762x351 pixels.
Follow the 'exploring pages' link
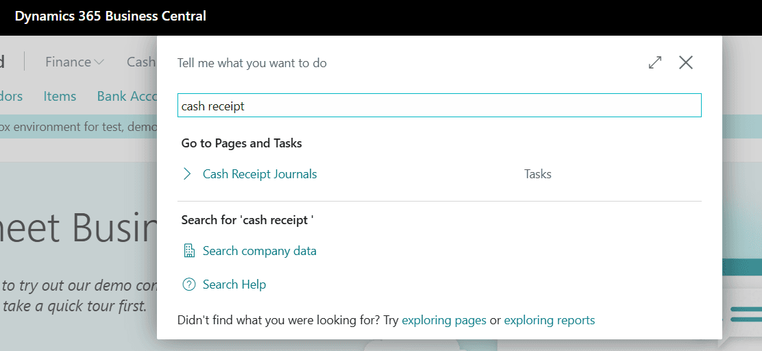(x=444, y=320)
